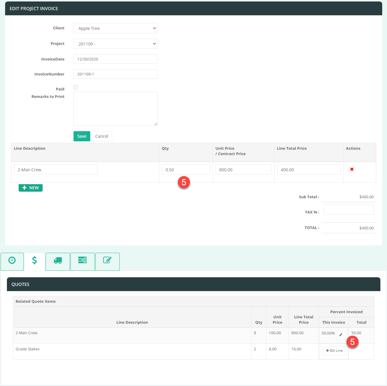The height and width of the screenshot is (386, 387).
Task: Click the TAX % input box
Action: [349, 210]
